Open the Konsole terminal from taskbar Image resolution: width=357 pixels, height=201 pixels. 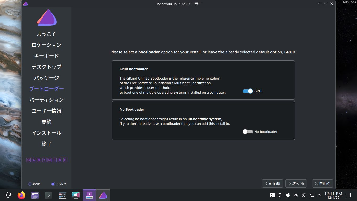[x=49, y=195]
